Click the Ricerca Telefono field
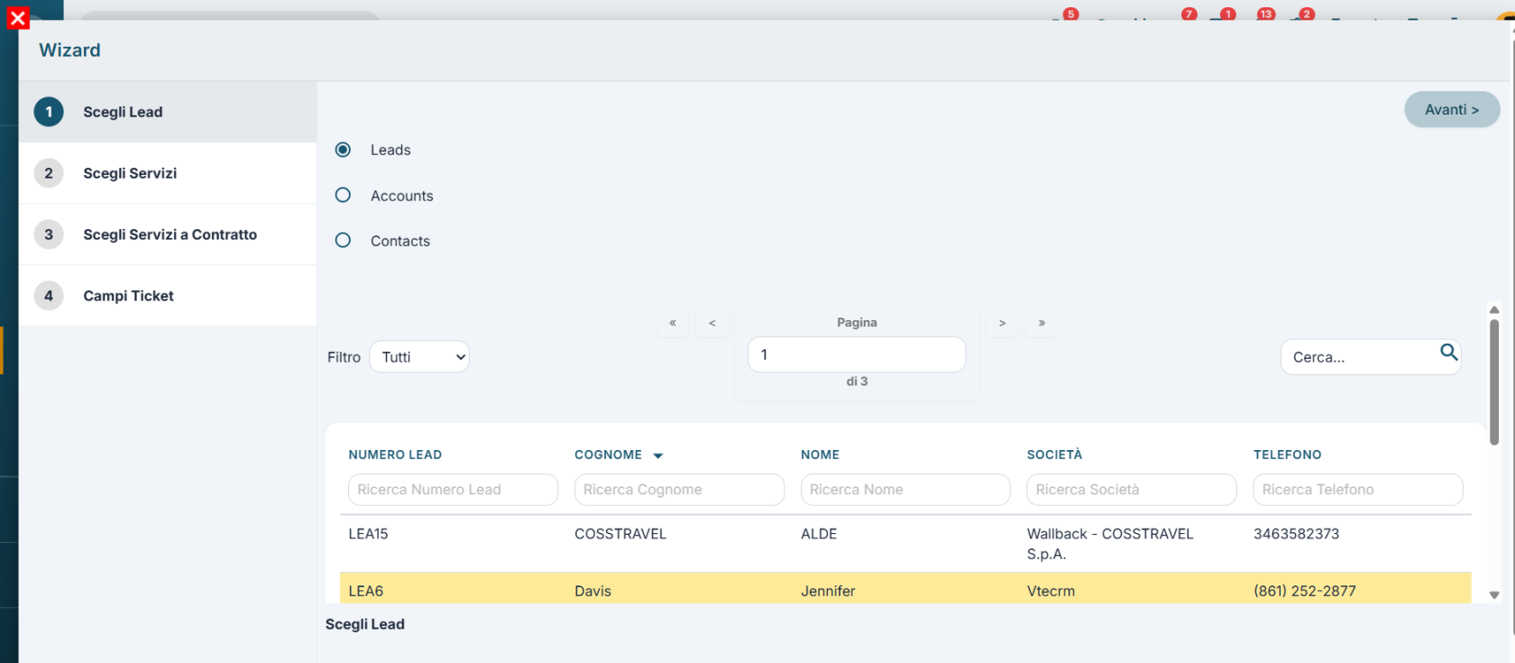 tap(1358, 490)
